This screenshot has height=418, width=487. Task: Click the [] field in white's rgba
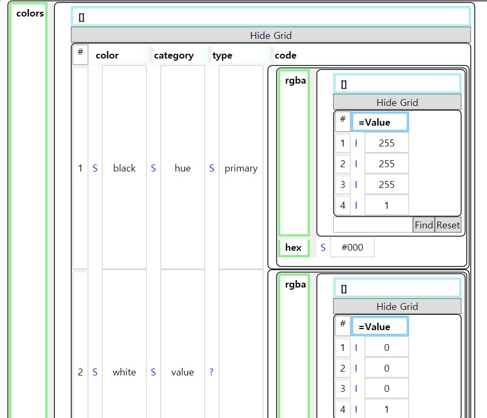point(397,288)
